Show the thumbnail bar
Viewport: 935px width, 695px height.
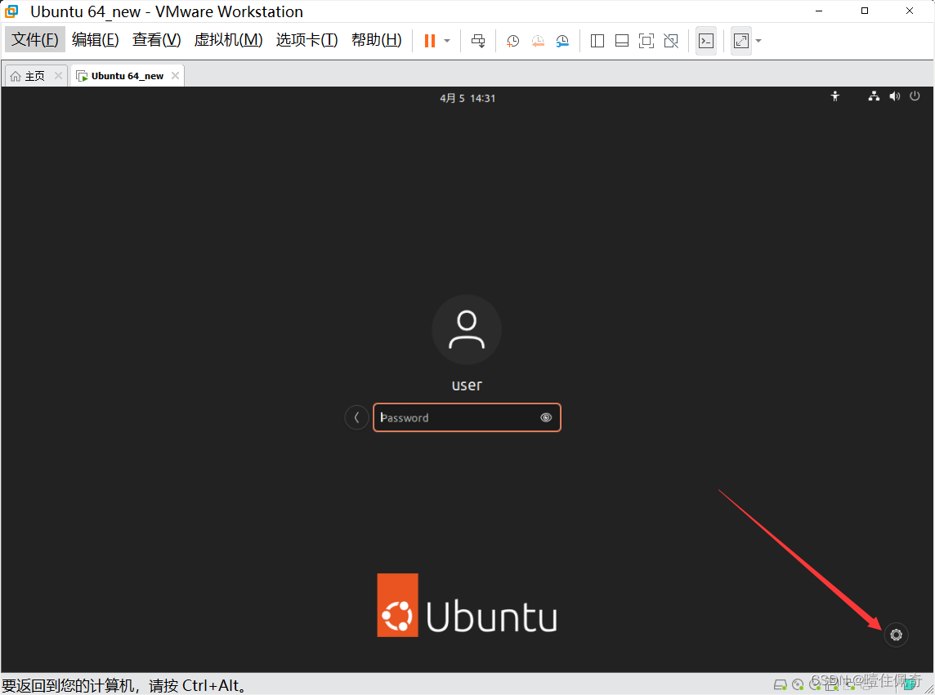click(621, 40)
